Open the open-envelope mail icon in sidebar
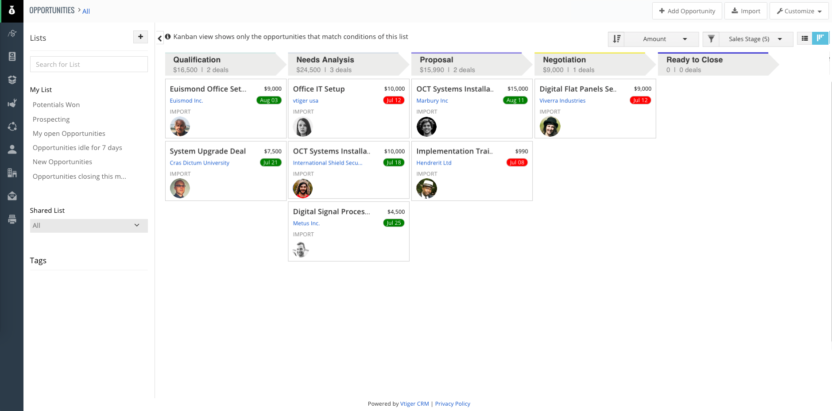832x411 pixels. click(x=12, y=196)
